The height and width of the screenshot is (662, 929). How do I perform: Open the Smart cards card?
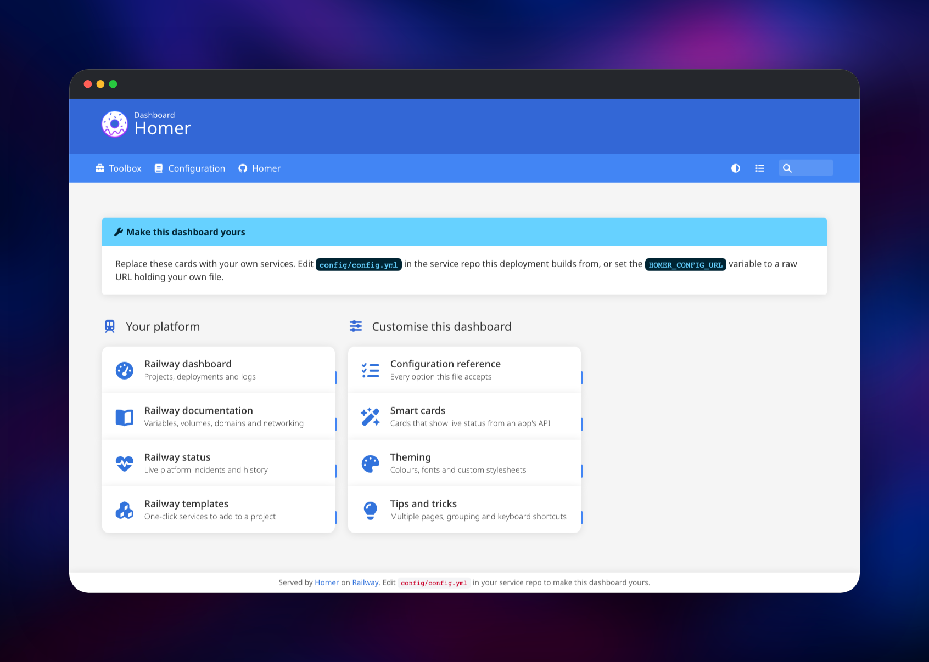pyautogui.click(x=465, y=416)
